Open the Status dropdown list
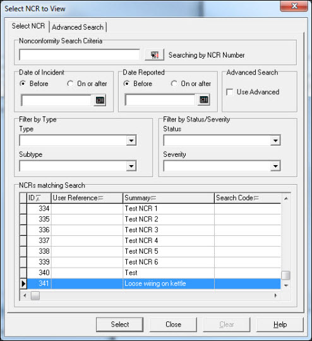This screenshot has height=341, width=312. pyautogui.click(x=275, y=140)
